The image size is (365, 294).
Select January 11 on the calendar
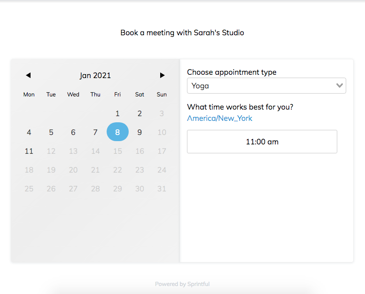point(29,151)
